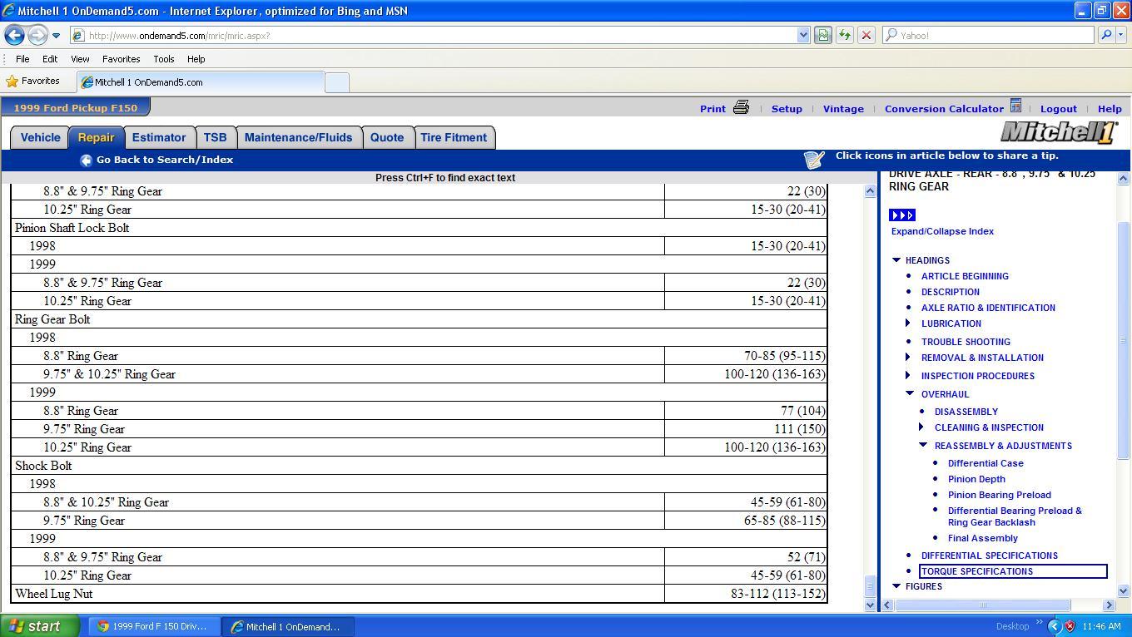
Task: Click the Expand/Collapse Index link
Action: 942,231
